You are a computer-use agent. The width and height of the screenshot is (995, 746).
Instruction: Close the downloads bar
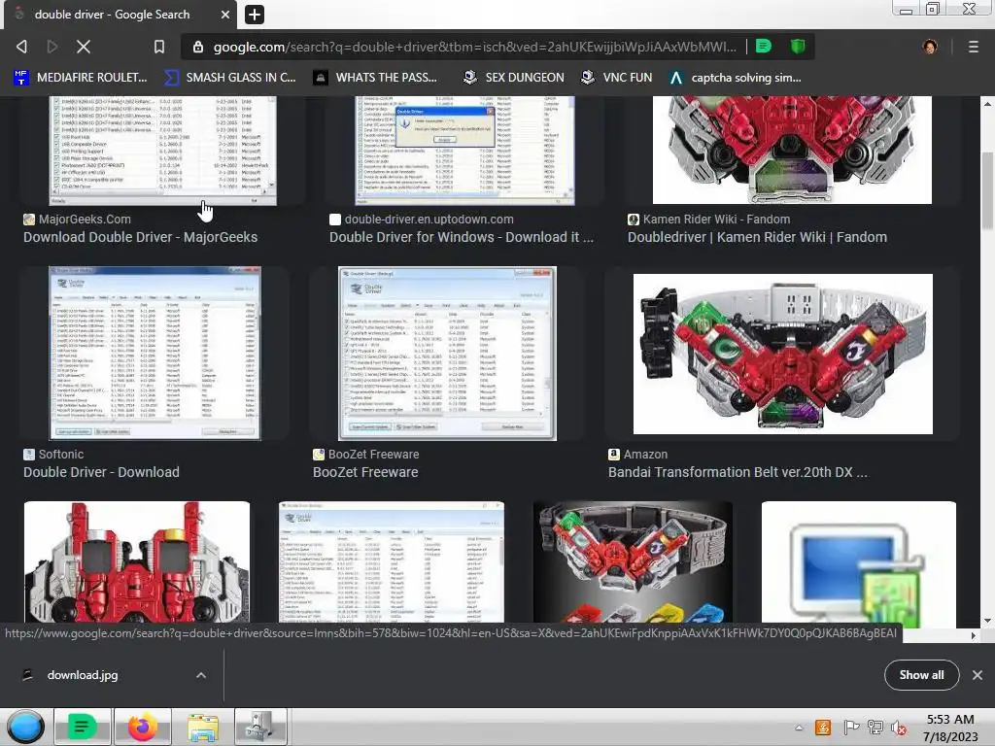coord(978,675)
